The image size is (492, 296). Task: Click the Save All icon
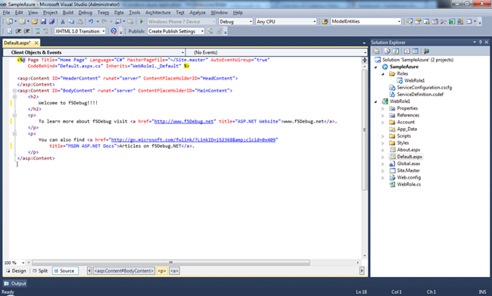coord(52,22)
